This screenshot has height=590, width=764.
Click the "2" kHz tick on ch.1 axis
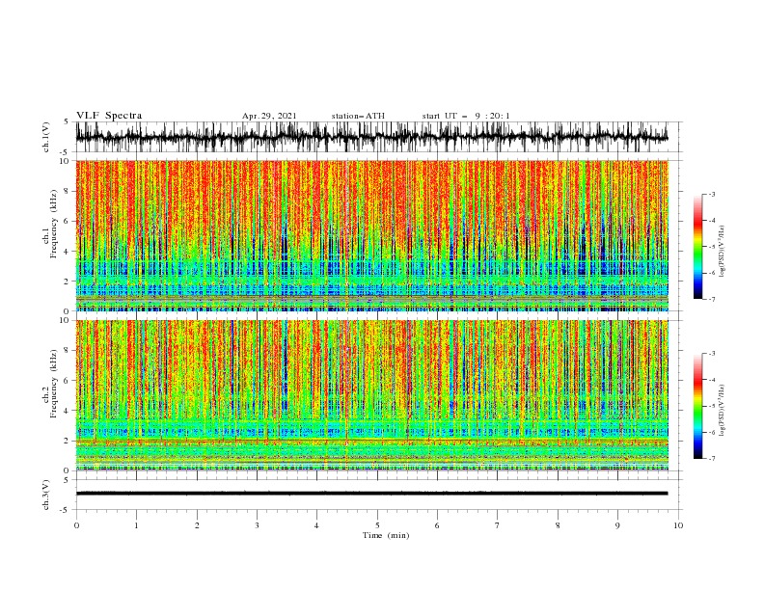point(68,281)
